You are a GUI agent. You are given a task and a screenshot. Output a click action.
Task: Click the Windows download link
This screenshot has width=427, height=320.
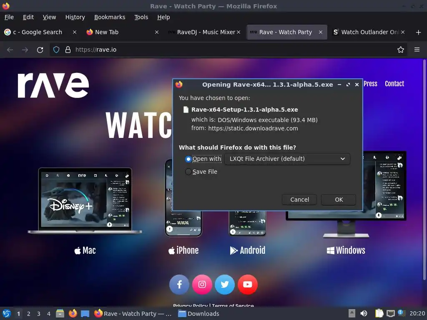pyautogui.click(x=346, y=250)
